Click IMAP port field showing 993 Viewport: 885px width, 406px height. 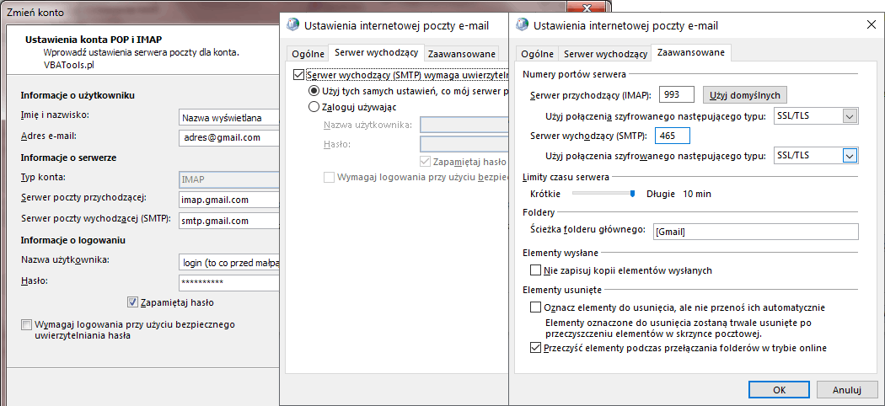click(x=677, y=94)
